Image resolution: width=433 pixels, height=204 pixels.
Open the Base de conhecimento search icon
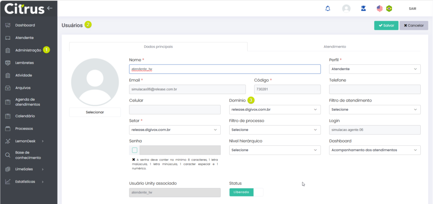coord(8,155)
